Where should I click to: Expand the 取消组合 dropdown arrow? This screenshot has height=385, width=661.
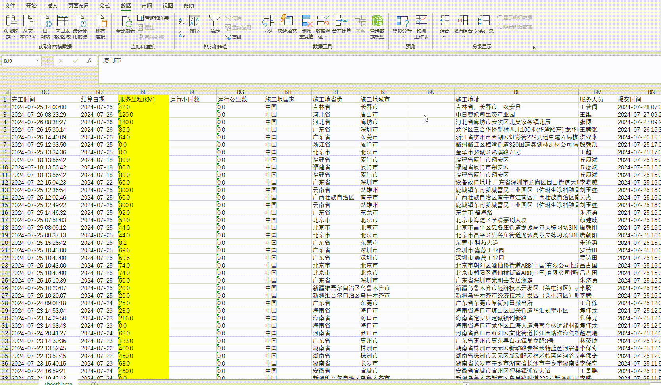pyautogui.click(x=463, y=37)
